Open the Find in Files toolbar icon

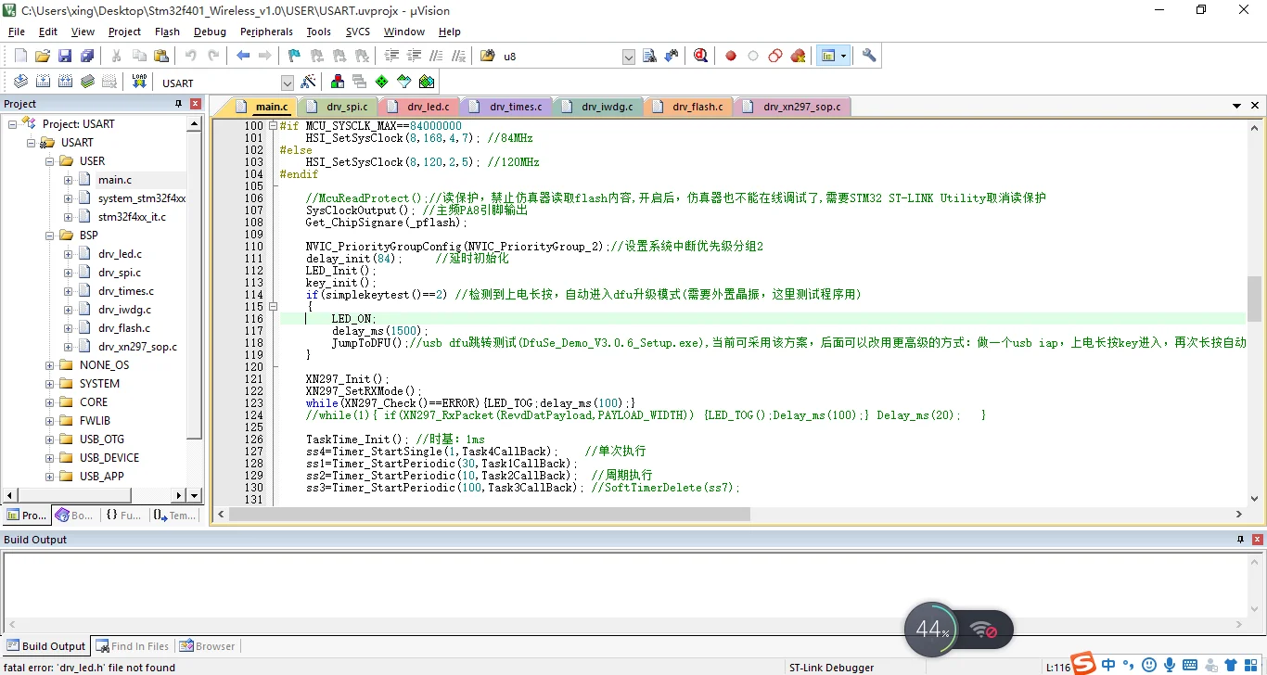coord(488,56)
